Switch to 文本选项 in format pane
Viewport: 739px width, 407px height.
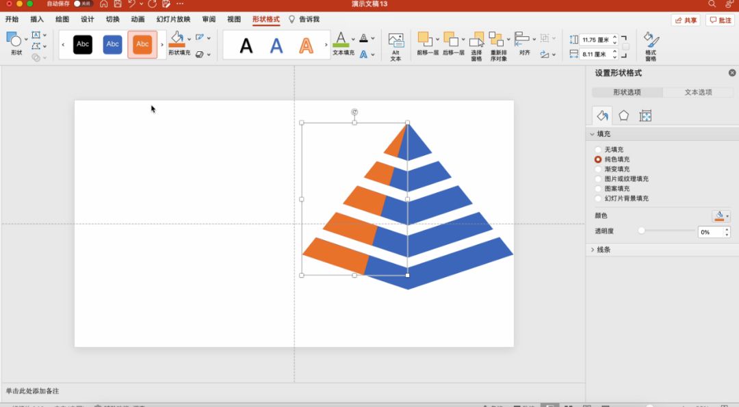pyautogui.click(x=698, y=92)
